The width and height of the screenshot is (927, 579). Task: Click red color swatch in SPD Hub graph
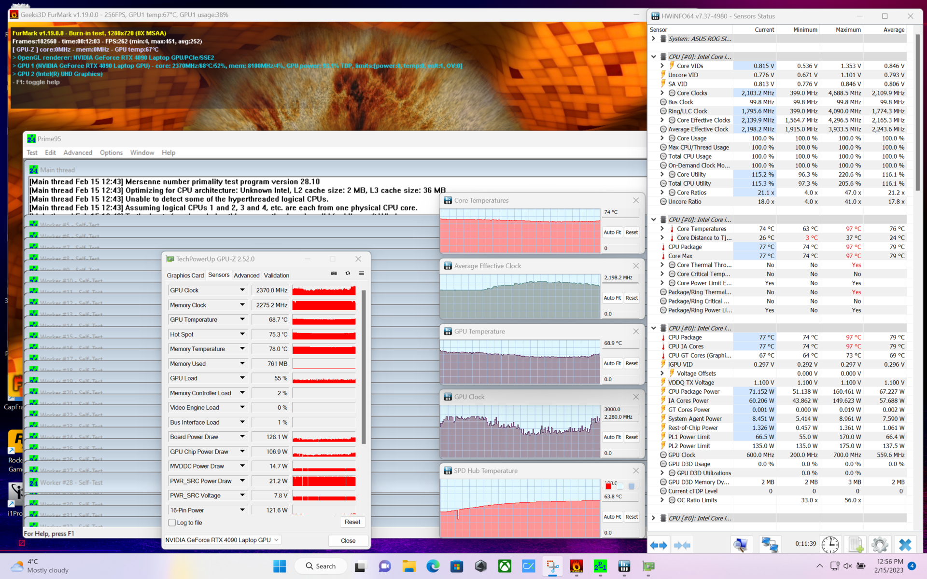tap(608, 486)
